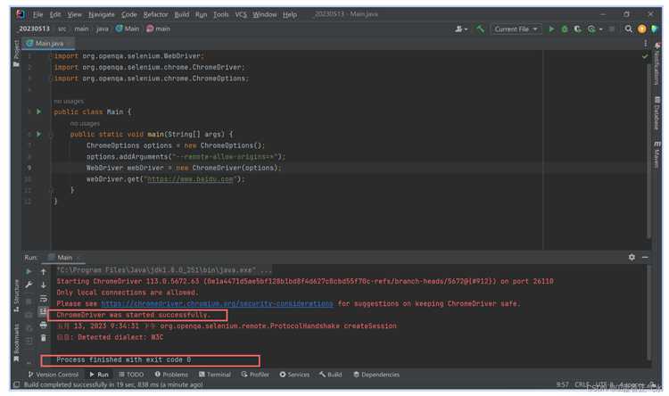
Task: Click the editor vertical scrollbar
Action: coord(649,152)
